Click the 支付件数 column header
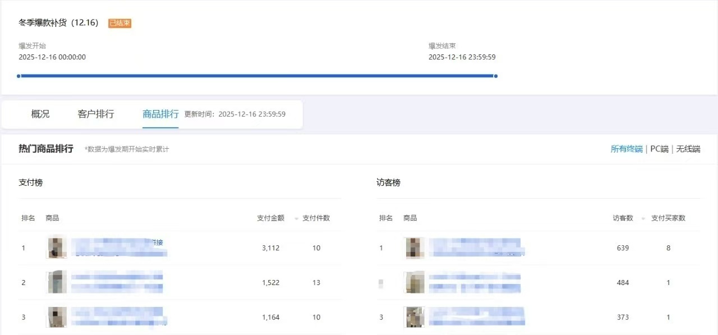 coord(316,218)
